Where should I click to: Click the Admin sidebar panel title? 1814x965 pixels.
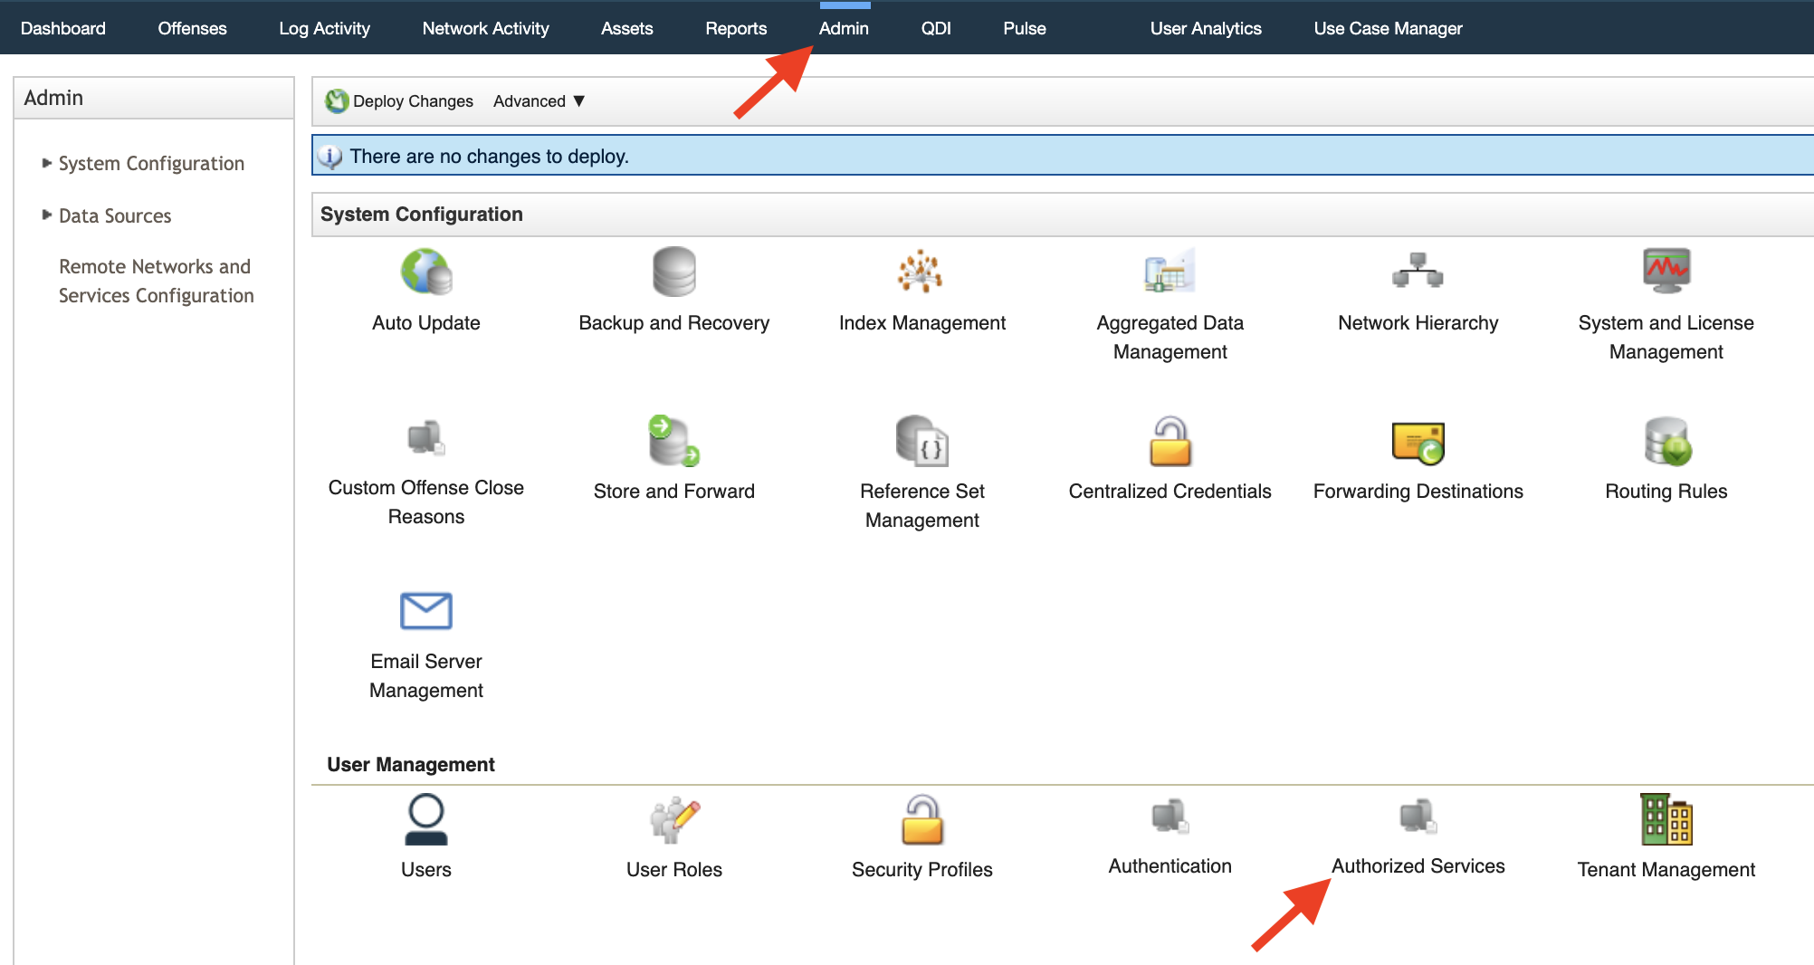pyautogui.click(x=53, y=98)
